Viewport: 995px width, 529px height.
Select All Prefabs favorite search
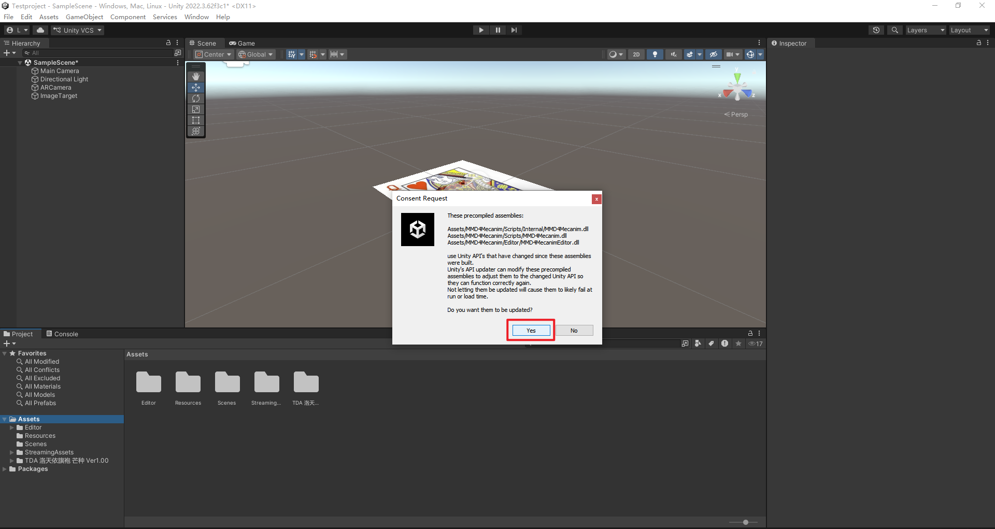point(40,403)
